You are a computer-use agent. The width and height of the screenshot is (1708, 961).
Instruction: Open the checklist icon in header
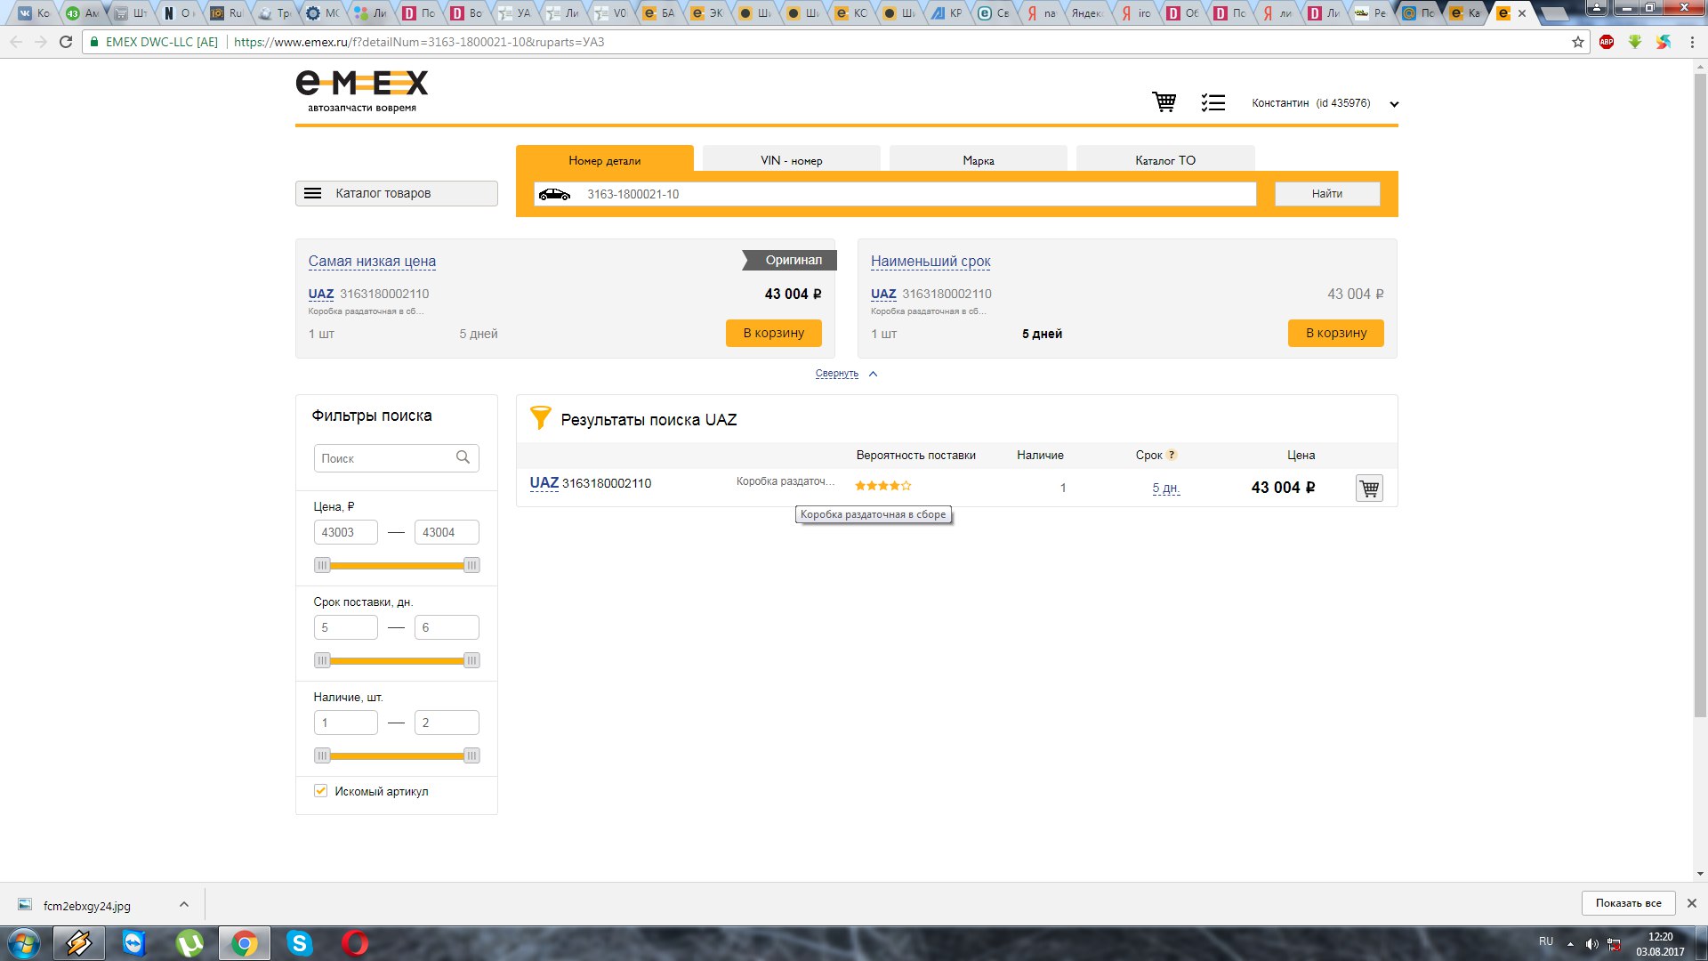[1213, 103]
